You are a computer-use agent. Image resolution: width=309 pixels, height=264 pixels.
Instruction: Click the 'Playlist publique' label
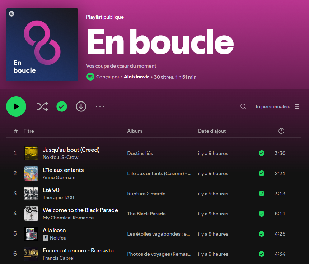pyautogui.click(x=105, y=17)
